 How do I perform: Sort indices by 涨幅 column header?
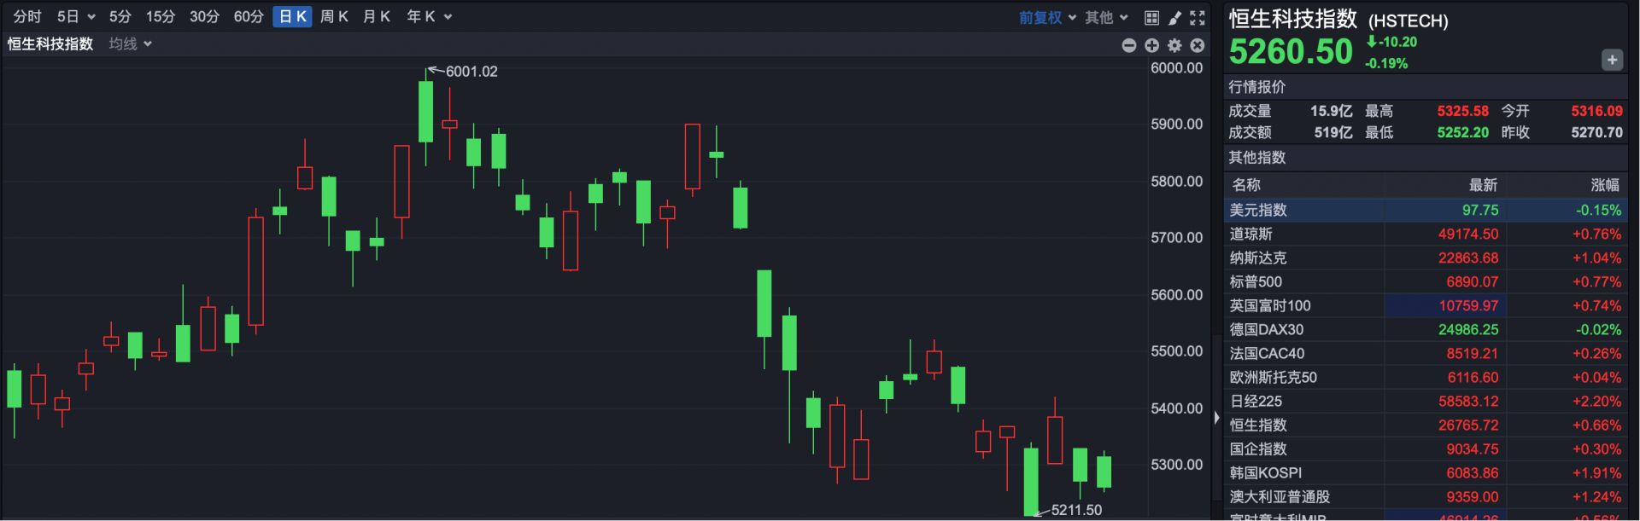[1604, 185]
